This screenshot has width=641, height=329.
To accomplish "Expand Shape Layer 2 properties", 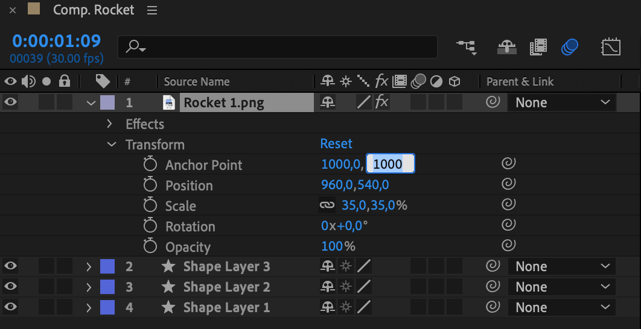I will click(89, 287).
